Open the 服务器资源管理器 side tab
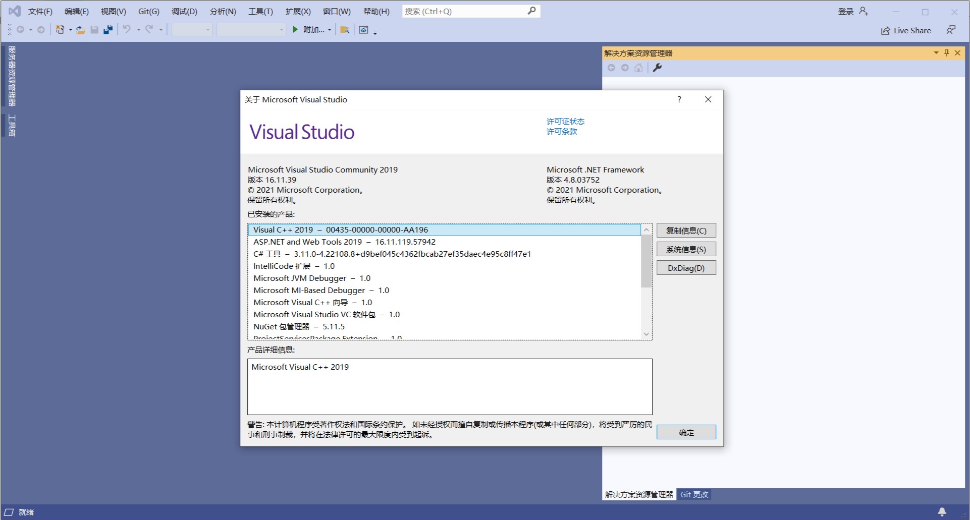 [12, 76]
